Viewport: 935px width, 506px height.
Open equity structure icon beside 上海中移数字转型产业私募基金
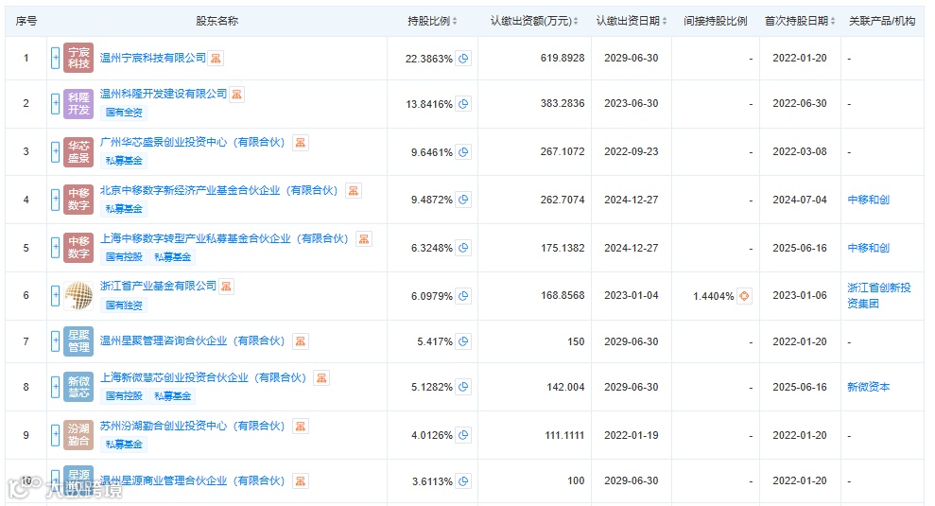(x=364, y=239)
